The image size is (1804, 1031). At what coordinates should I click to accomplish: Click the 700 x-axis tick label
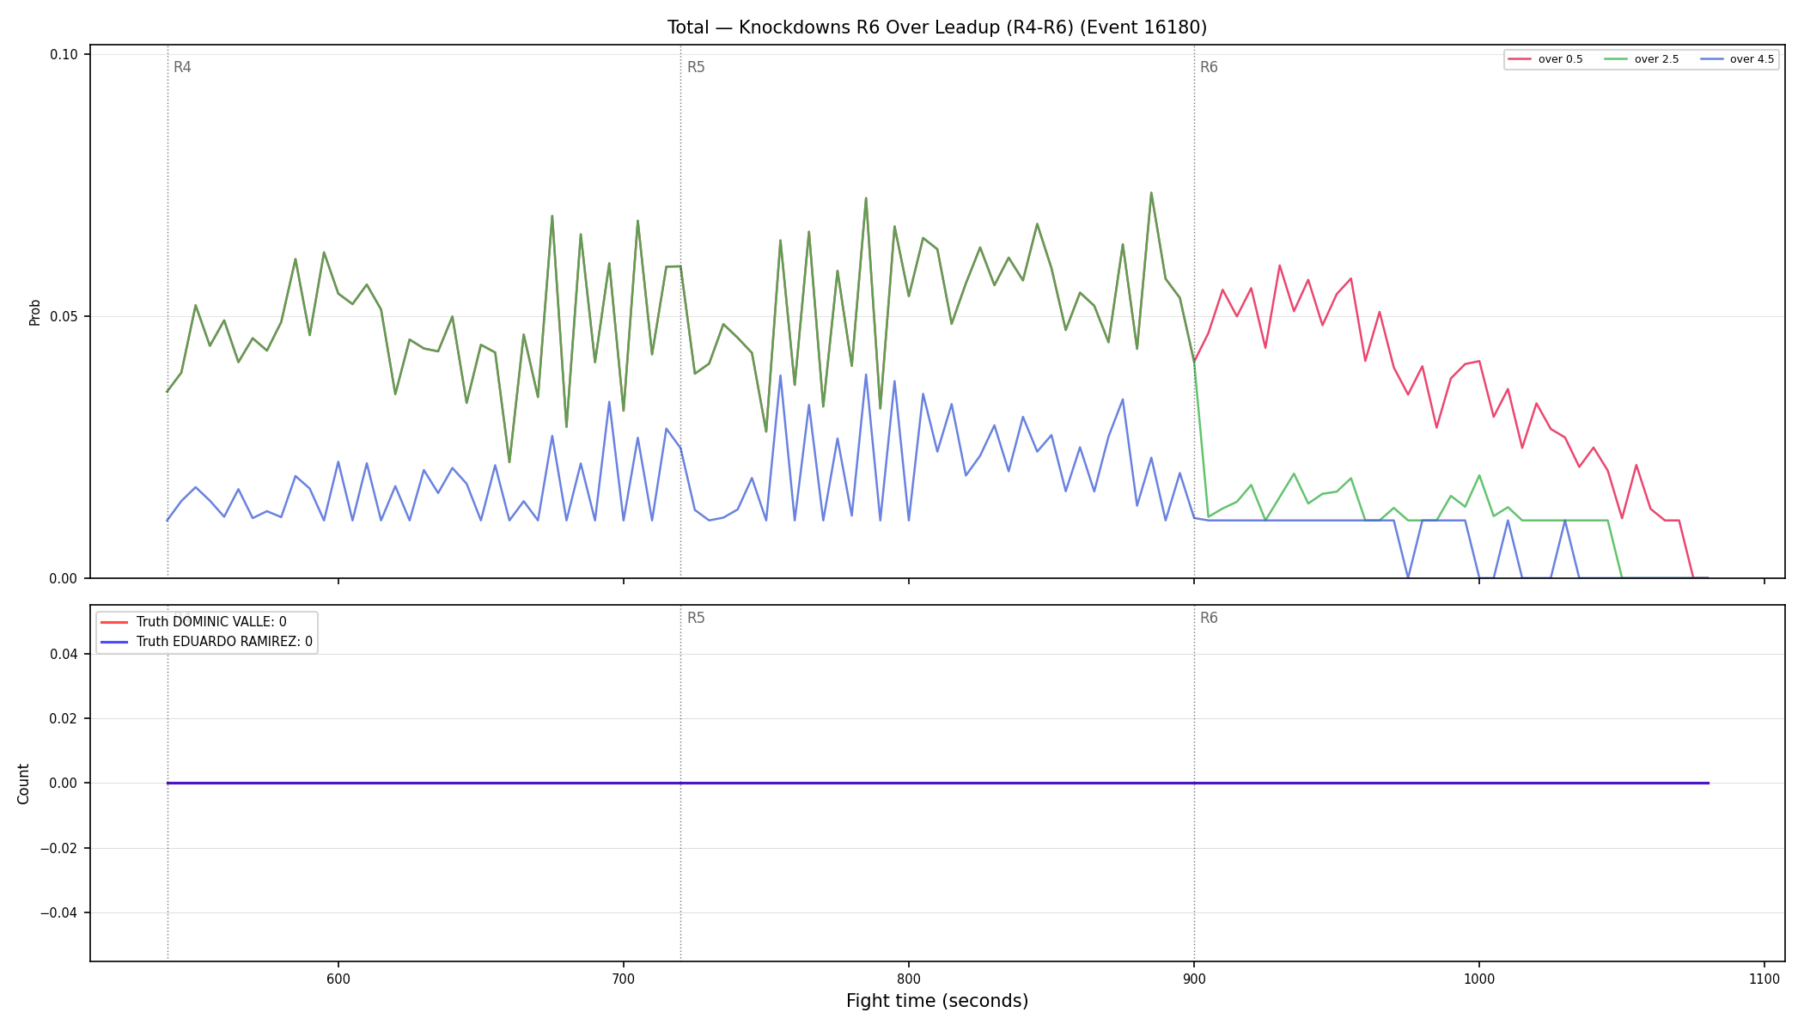click(x=624, y=979)
